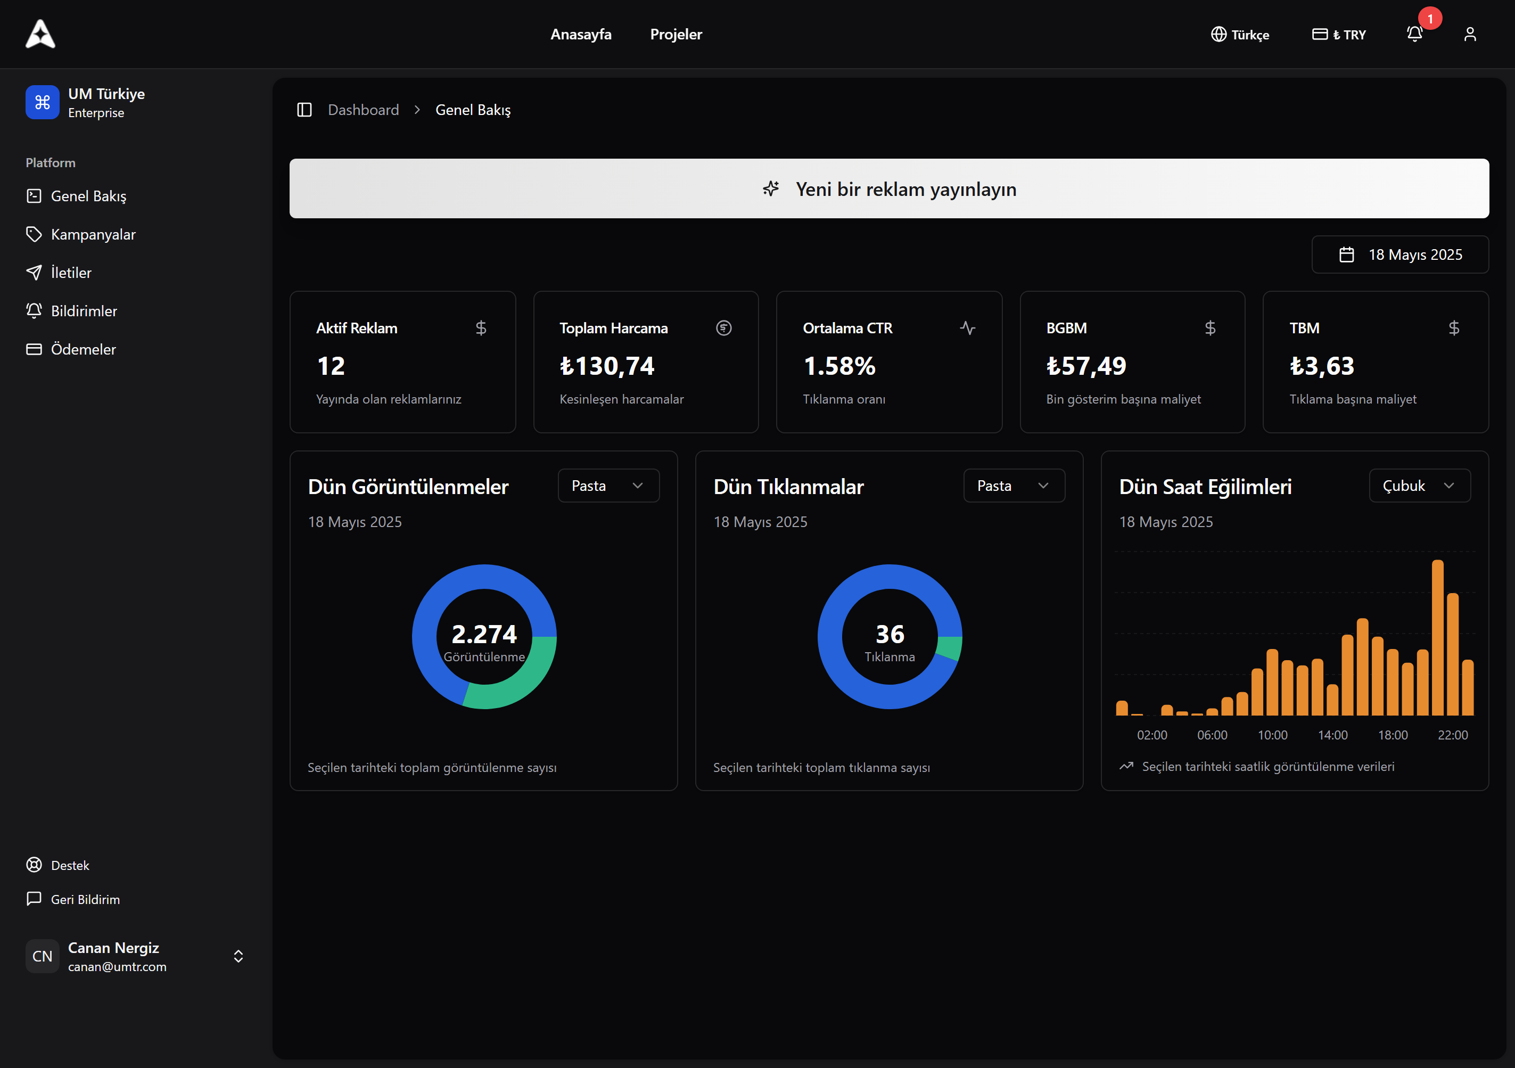
Task: Collapse the sidebar with the panel toggle
Action: (304, 110)
